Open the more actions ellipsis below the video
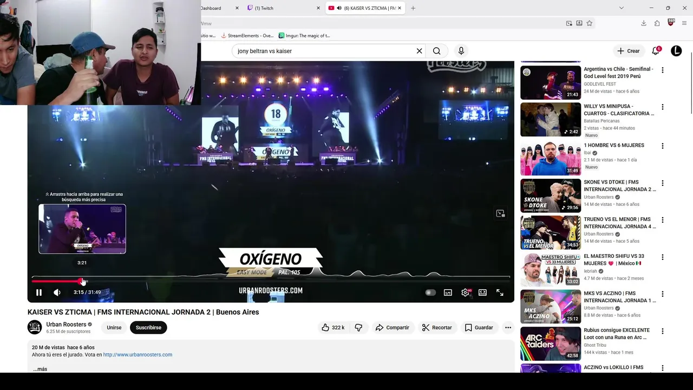This screenshot has height=390, width=693. 508,328
